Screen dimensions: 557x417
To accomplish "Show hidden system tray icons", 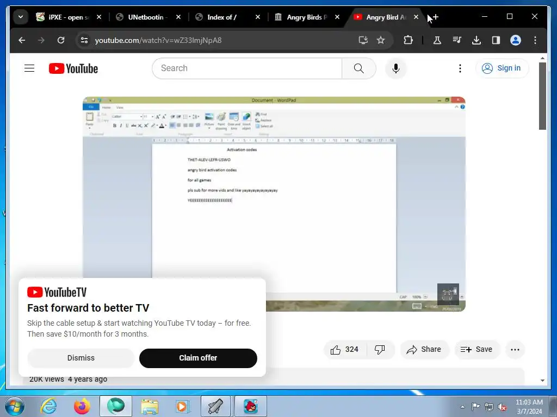I will click(462, 407).
